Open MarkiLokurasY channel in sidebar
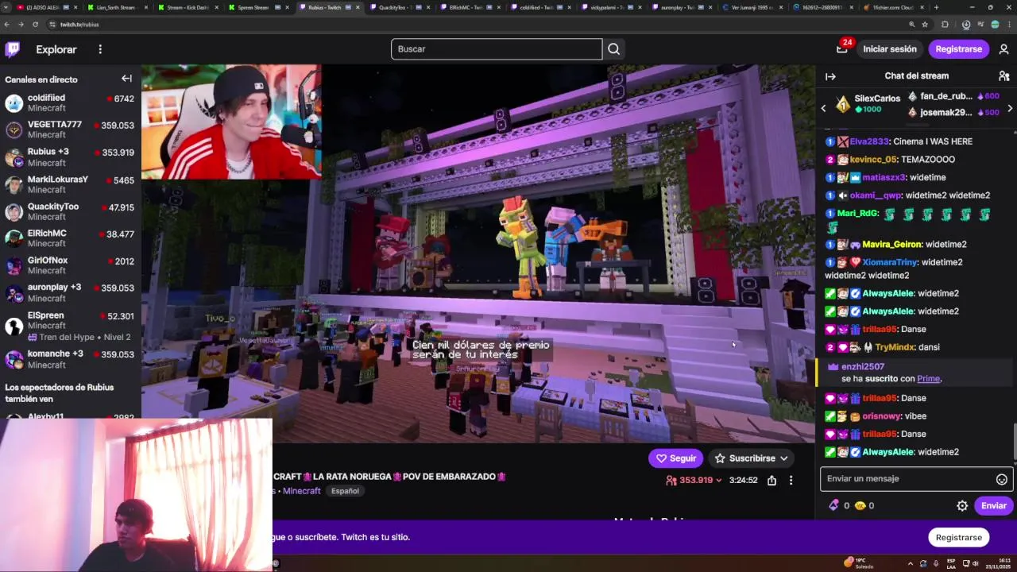1017x572 pixels. click(70, 184)
